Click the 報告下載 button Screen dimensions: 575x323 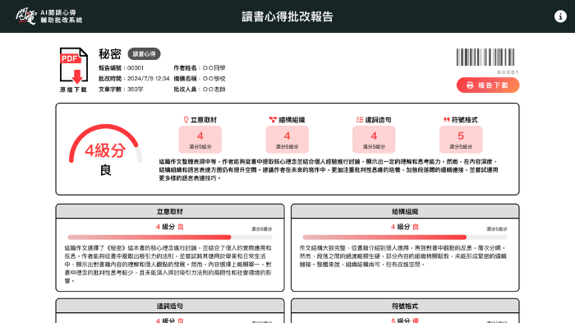[x=488, y=85]
